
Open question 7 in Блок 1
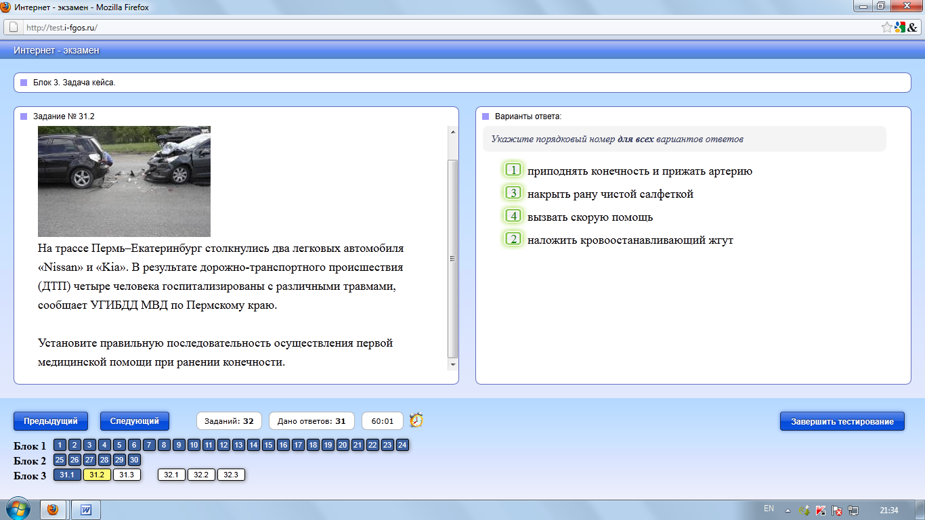click(x=149, y=445)
